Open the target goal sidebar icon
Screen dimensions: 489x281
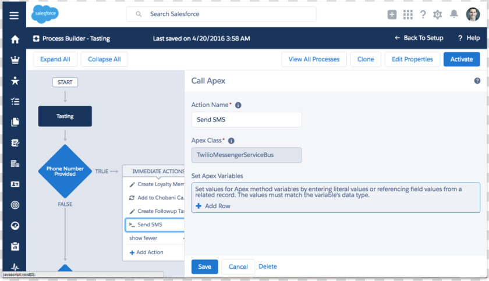pyautogui.click(x=15, y=205)
